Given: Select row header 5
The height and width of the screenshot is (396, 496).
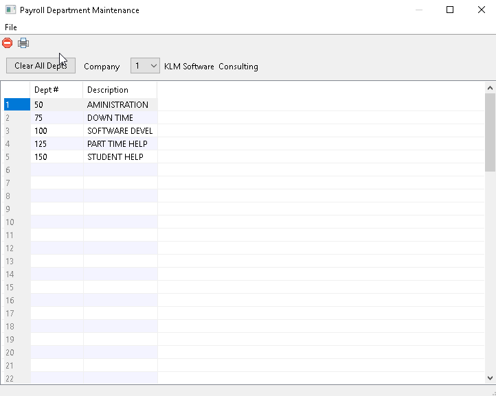Looking at the screenshot, I should click(17, 156).
